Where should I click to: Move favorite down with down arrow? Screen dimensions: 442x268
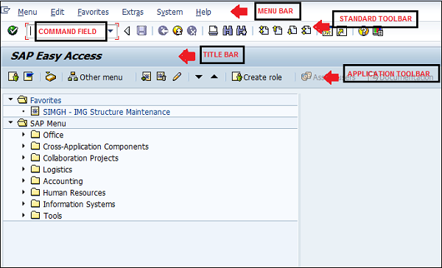[x=199, y=77]
